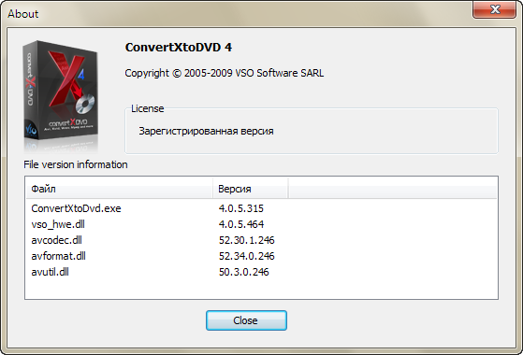Image resolution: width=523 pixels, height=355 pixels.
Task: Click the ConvertXtoDVD 4 title text
Action: click(179, 48)
